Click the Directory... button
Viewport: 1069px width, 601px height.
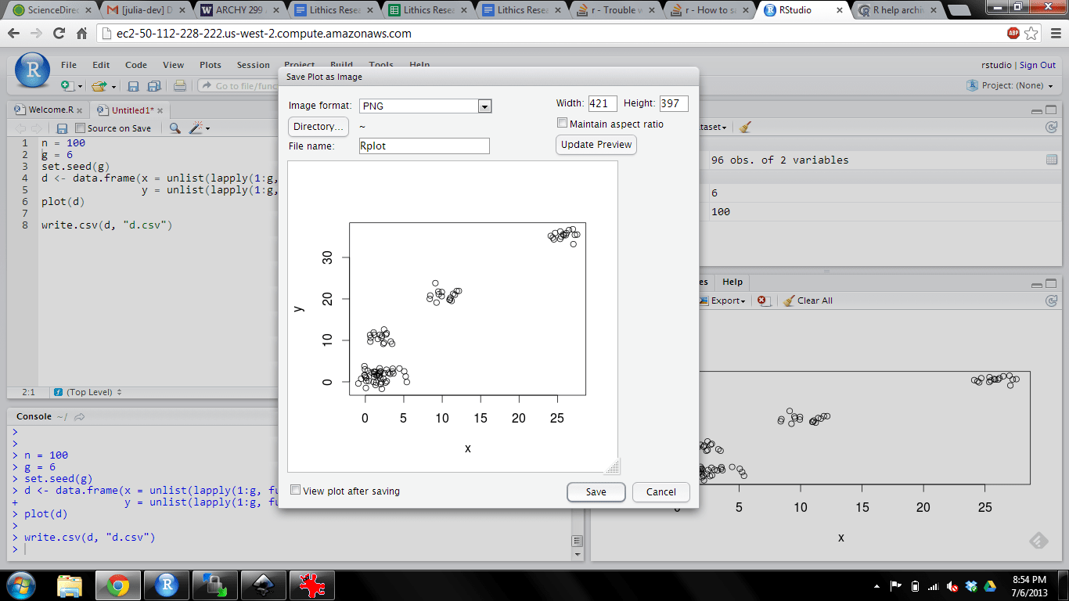click(x=318, y=127)
